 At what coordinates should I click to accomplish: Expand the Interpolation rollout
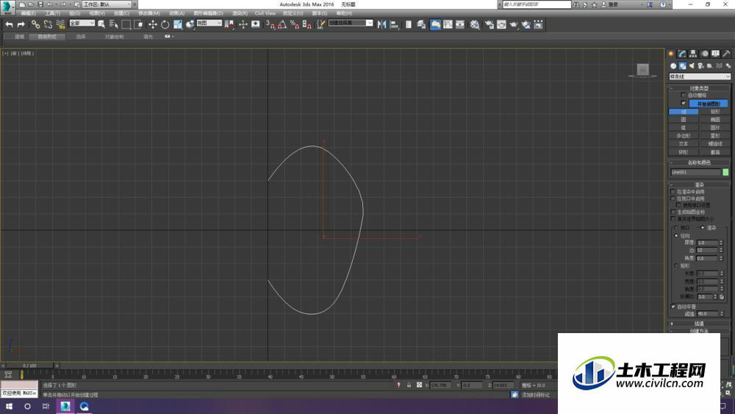coord(699,324)
